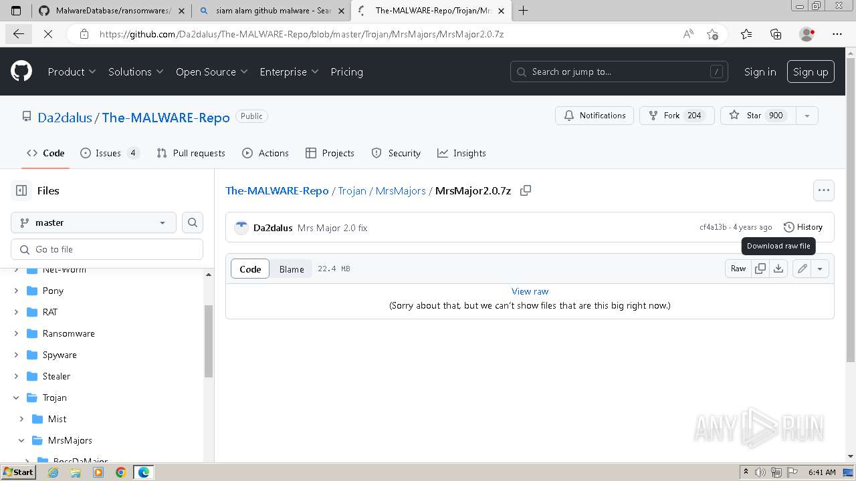Viewport: 856px width, 481px height.
Task: Open the Windows Start menu
Action: click(18, 472)
